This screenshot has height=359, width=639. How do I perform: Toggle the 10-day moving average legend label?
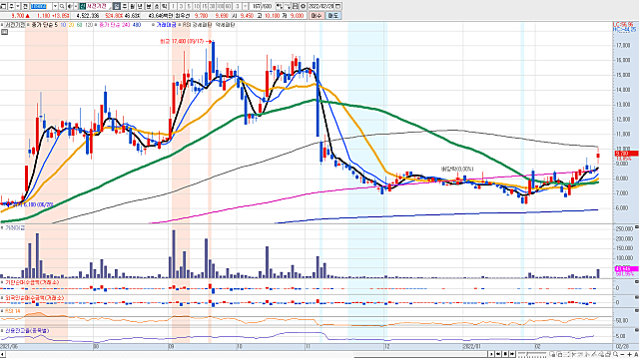coord(63,25)
